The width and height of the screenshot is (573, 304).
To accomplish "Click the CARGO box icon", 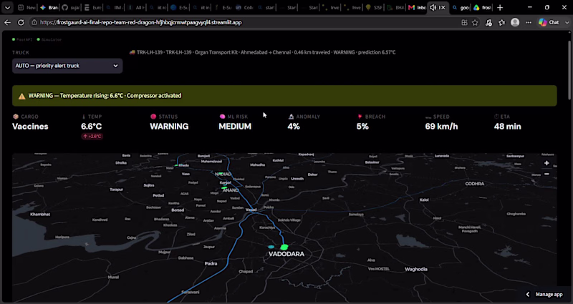I will (15, 117).
